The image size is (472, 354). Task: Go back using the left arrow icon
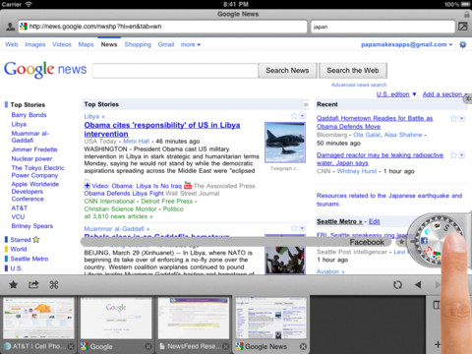[x=418, y=284]
